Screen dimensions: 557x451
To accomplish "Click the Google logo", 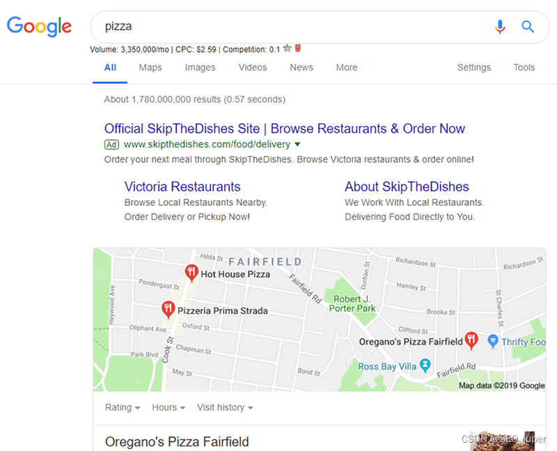I will 39,26.
